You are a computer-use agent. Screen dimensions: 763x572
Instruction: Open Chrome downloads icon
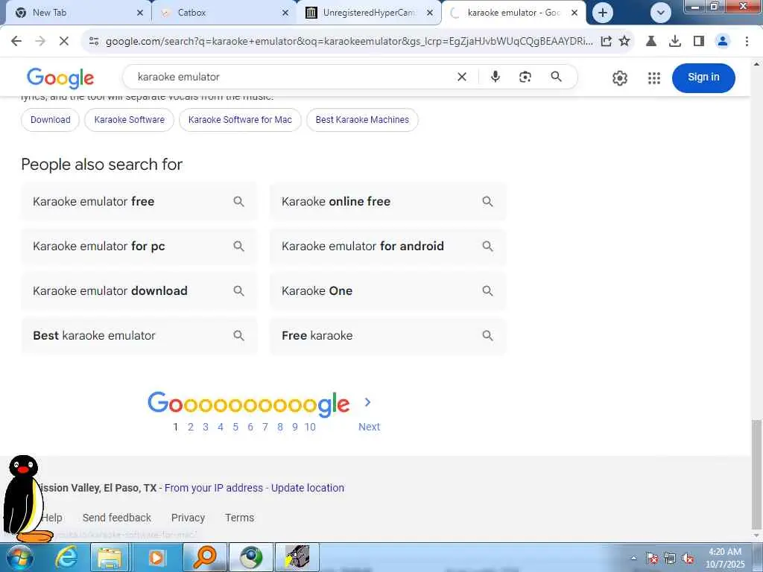[x=674, y=42]
